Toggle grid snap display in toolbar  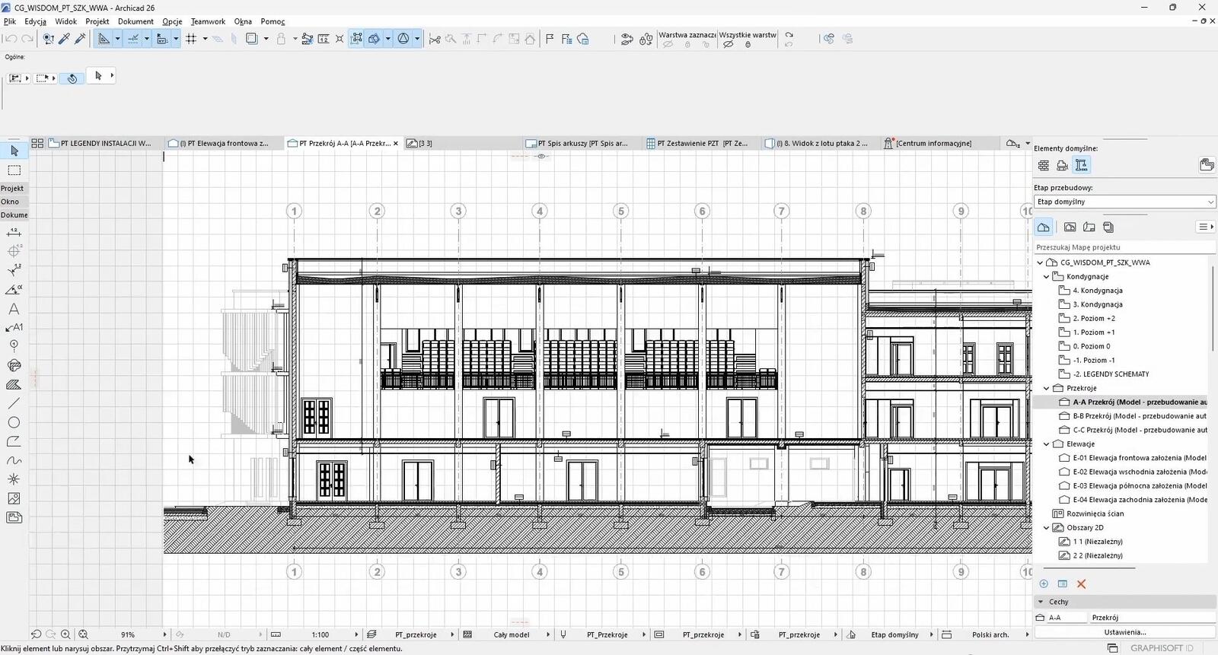[x=191, y=39]
